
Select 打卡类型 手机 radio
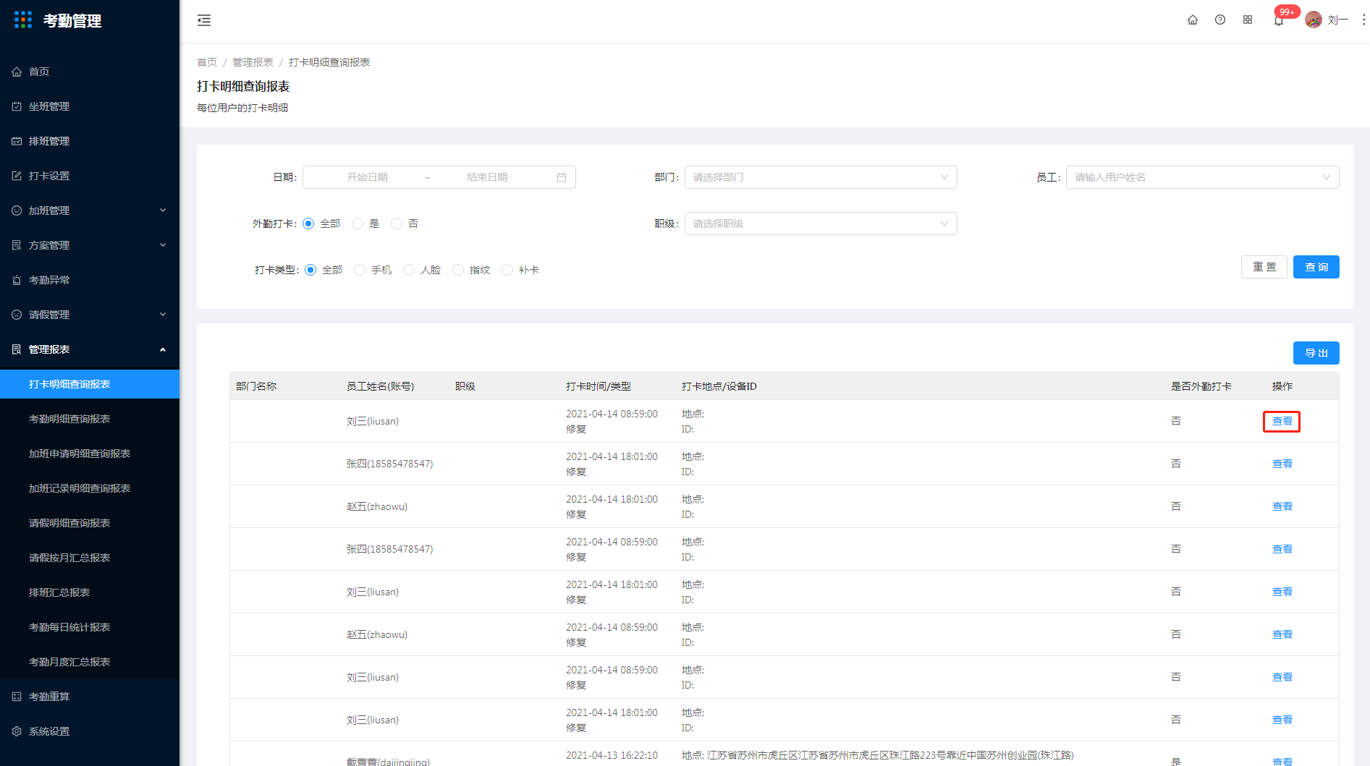[360, 270]
